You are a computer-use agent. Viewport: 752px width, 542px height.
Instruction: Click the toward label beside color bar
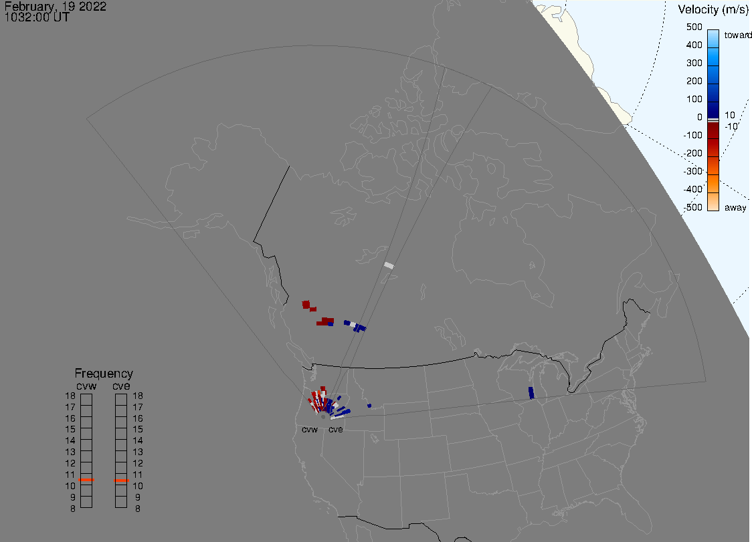pyautogui.click(x=737, y=35)
